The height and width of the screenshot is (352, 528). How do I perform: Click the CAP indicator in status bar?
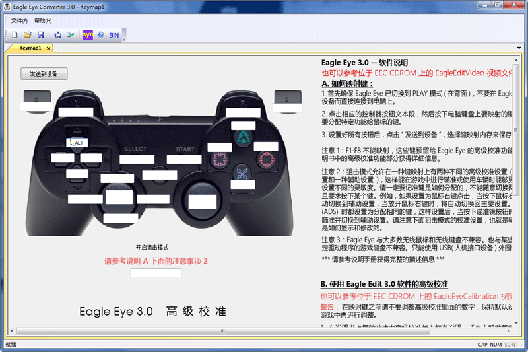coord(482,345)
